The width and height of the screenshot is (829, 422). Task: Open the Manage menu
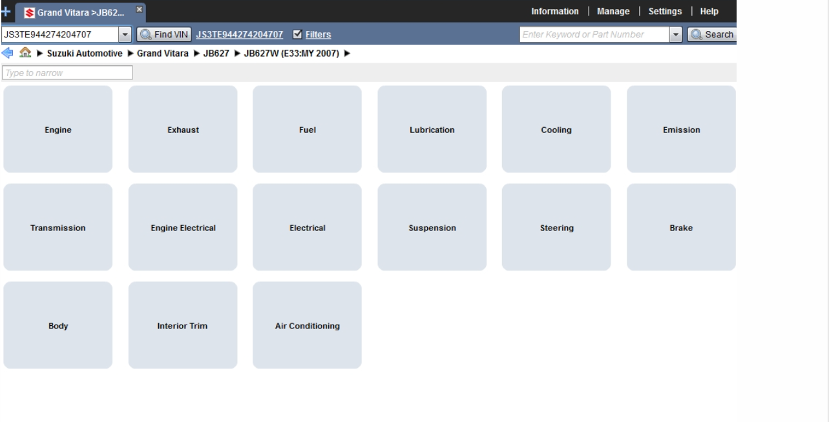613,12
